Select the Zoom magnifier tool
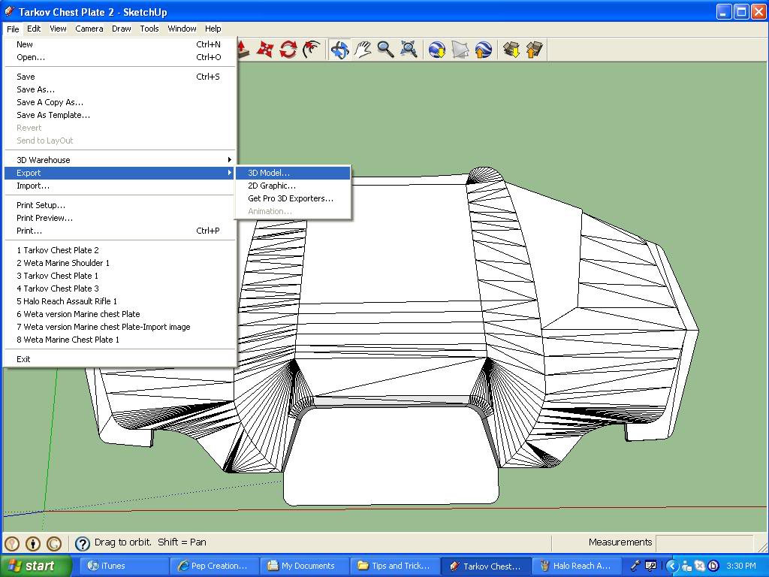The image size is (769, 577). [x=386, y=49]
